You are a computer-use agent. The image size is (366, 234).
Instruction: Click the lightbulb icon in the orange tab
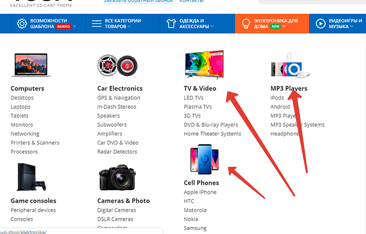coord(246,23)
